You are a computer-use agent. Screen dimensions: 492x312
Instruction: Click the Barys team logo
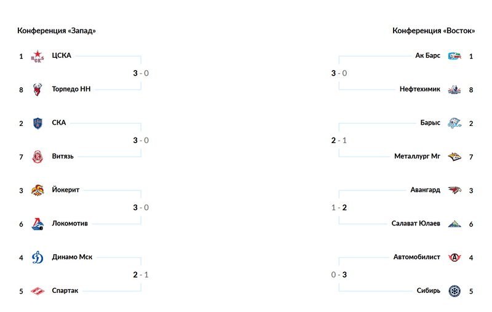click(x=454, y=123)
